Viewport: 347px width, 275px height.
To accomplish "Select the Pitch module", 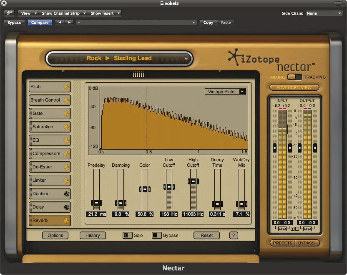I will (50, 87).
